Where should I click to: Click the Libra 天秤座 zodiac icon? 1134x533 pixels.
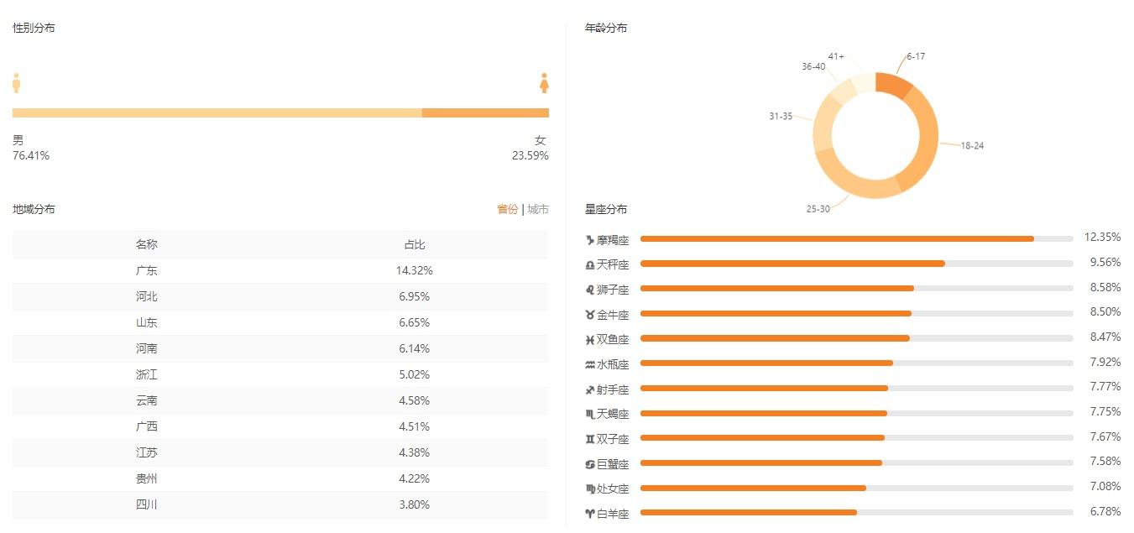point(590,265)
